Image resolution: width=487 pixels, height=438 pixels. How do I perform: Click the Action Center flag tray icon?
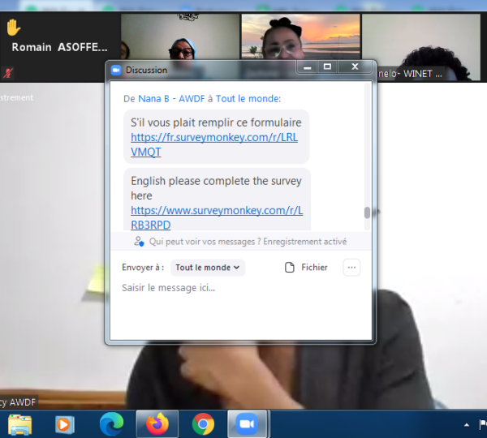coord(483,424)
